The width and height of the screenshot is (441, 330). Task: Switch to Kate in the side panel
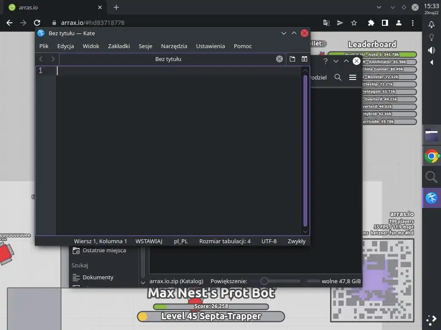coord(432,198)
